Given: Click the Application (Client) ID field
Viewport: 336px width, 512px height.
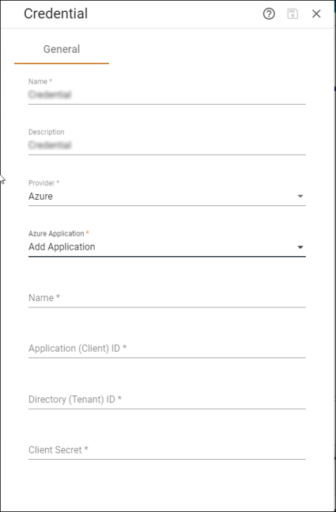Looking at the screenshot, I should point(167,349).
